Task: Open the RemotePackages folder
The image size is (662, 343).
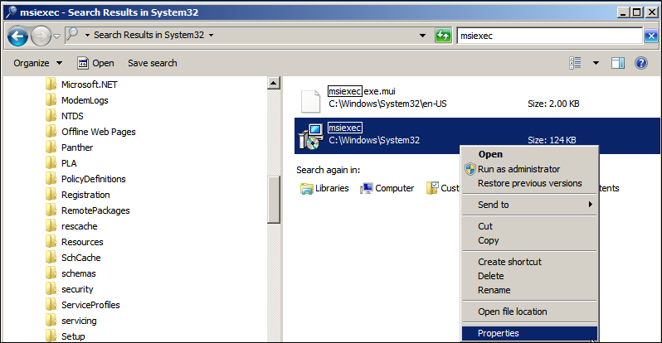Action: 95,210
